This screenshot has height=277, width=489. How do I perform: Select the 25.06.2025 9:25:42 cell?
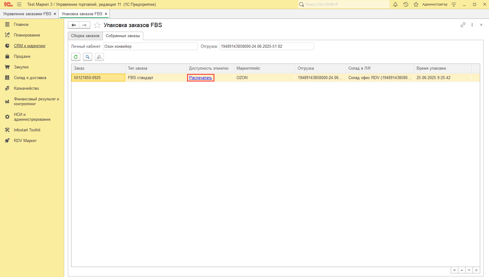coord(443,78)
